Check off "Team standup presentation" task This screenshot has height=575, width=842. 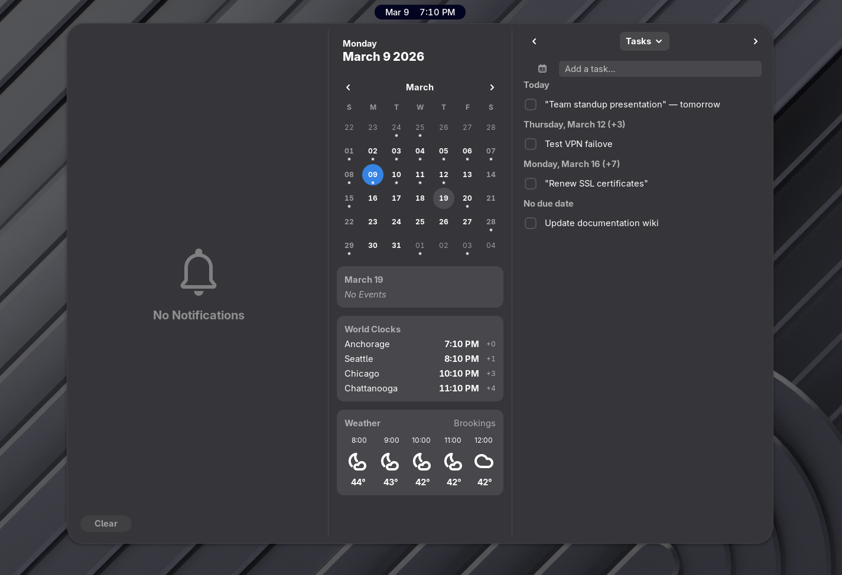pos(531,104)
